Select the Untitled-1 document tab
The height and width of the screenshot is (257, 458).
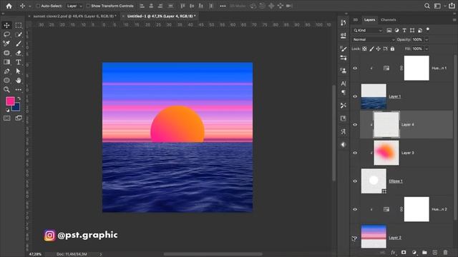click(x=161, y=16)
